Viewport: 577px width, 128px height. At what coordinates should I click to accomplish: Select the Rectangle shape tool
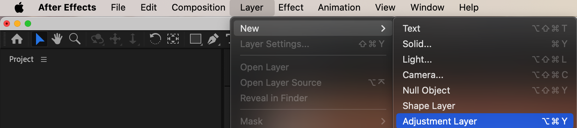pyautogui.click(x=196, y=39)
